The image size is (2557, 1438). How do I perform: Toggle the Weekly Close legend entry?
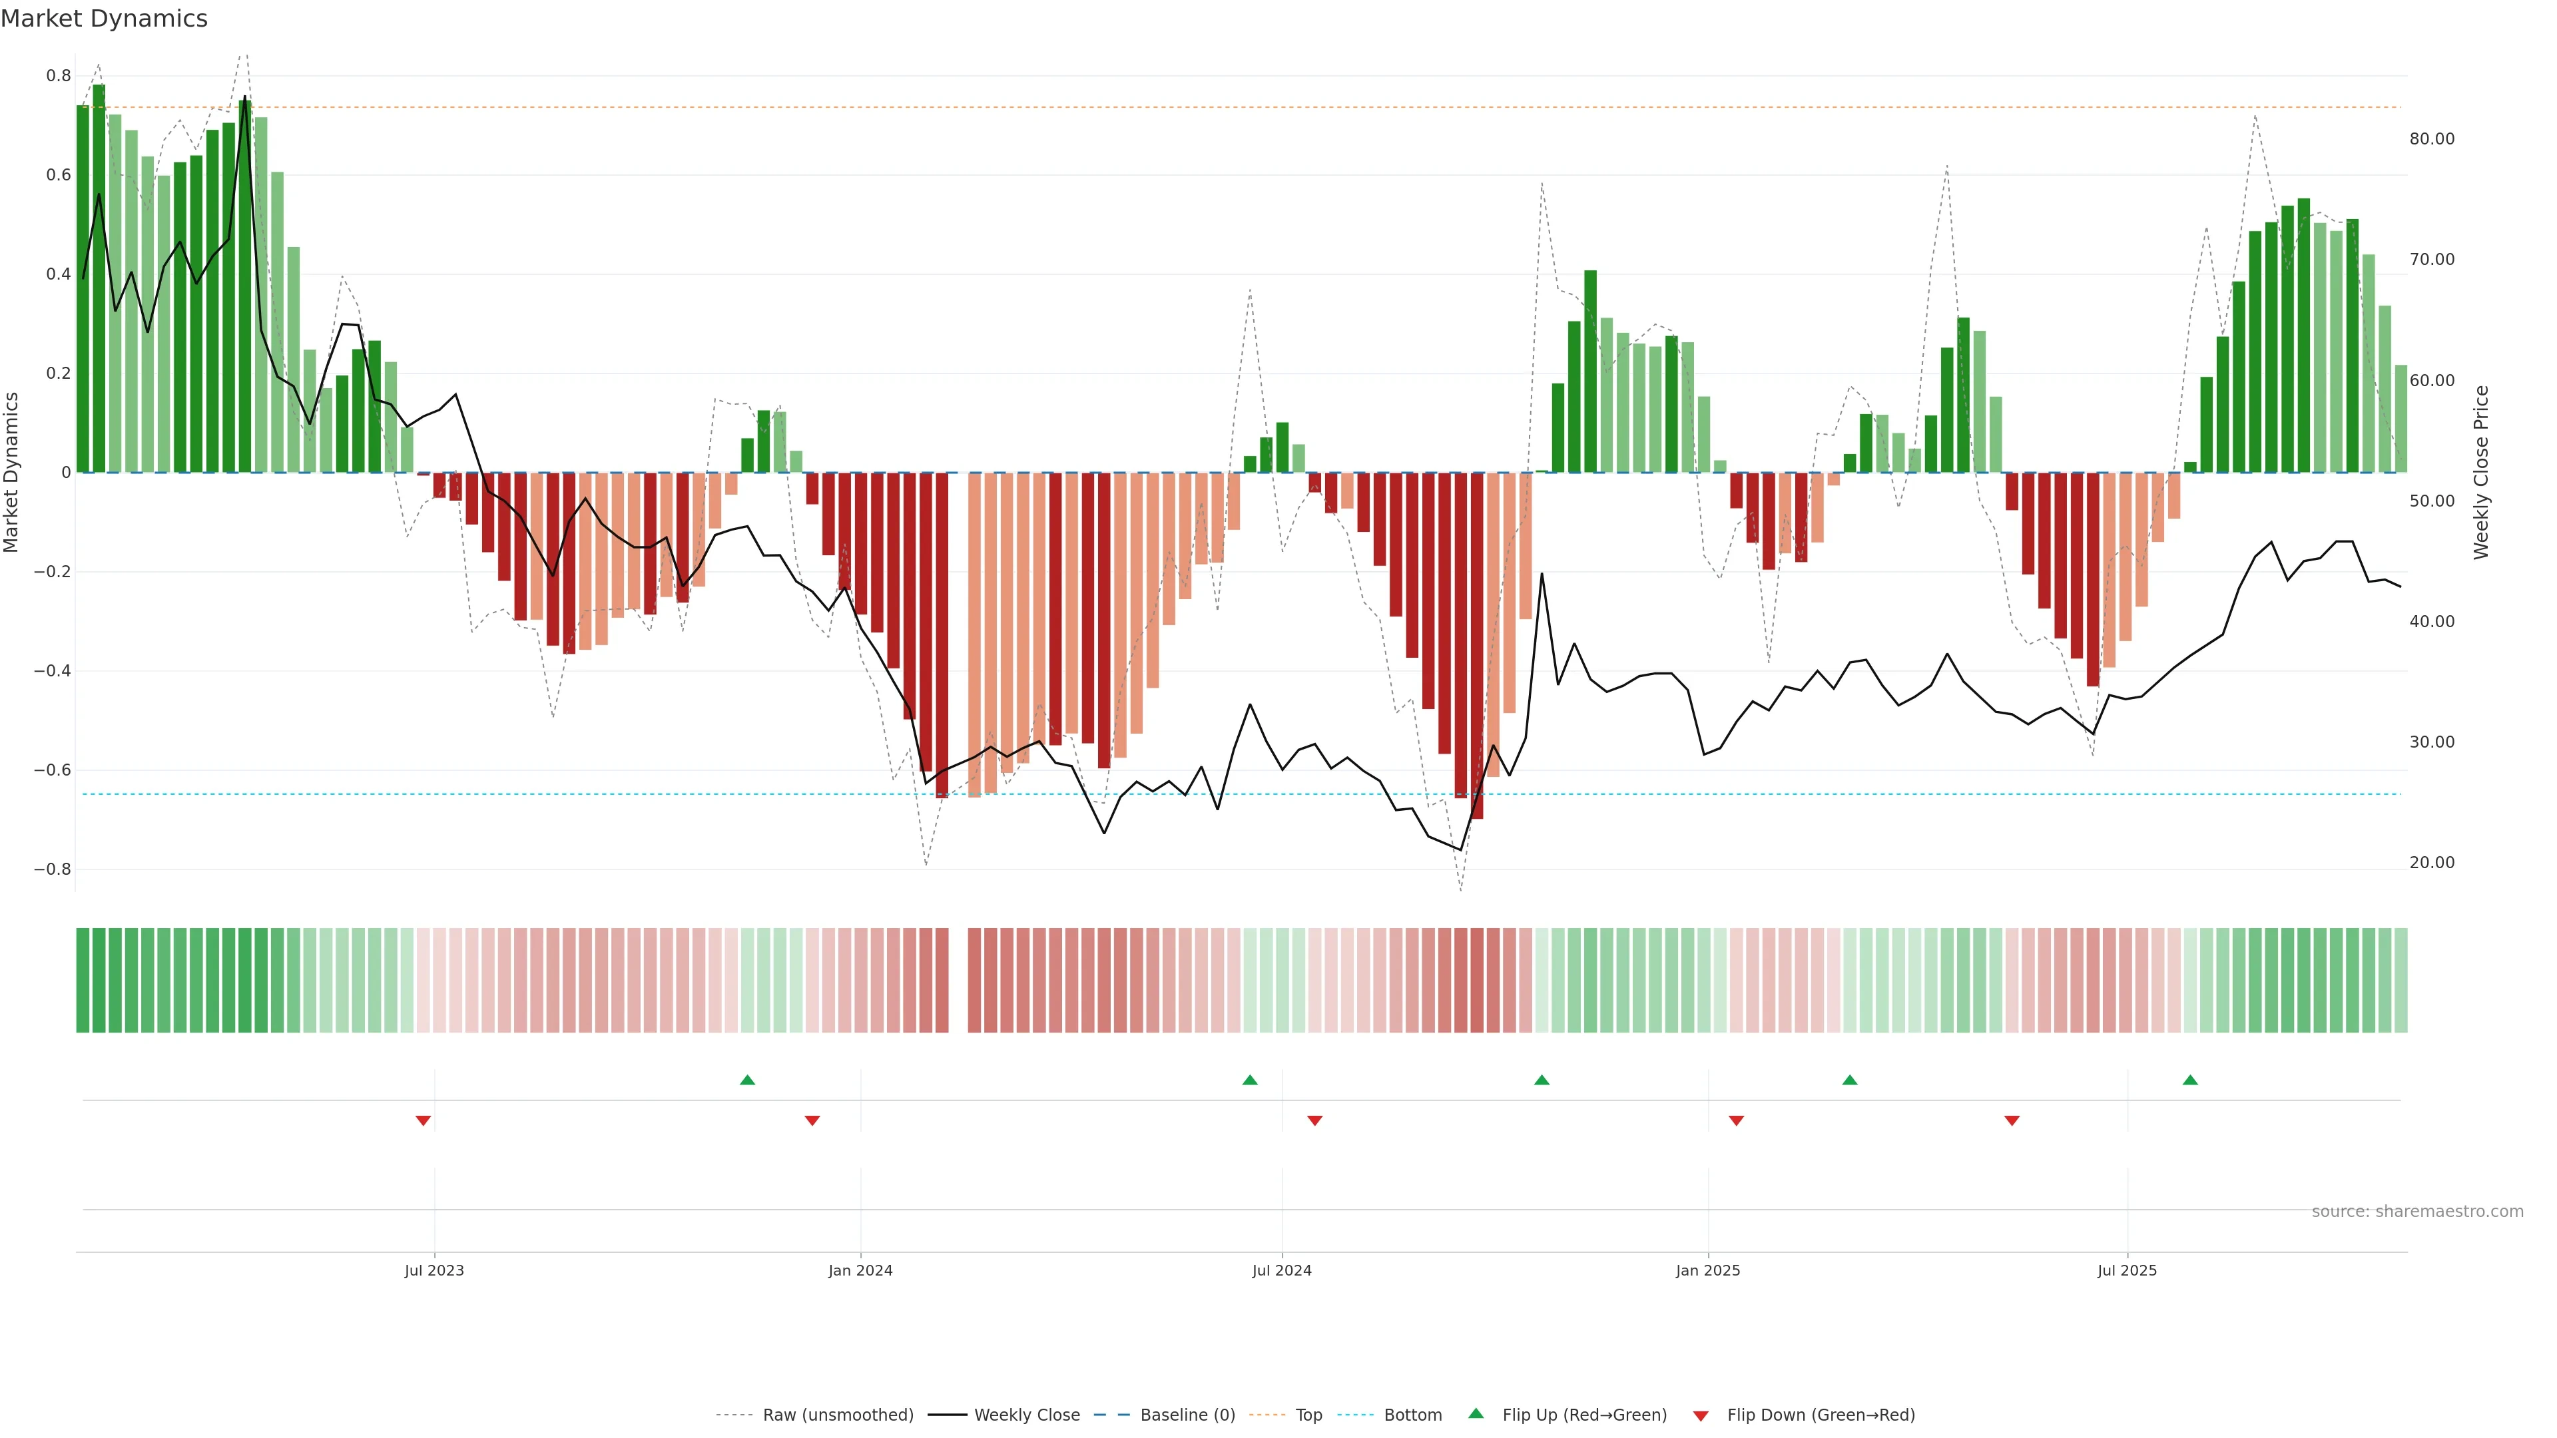pyautogui.click(x=1026, y=1415)
